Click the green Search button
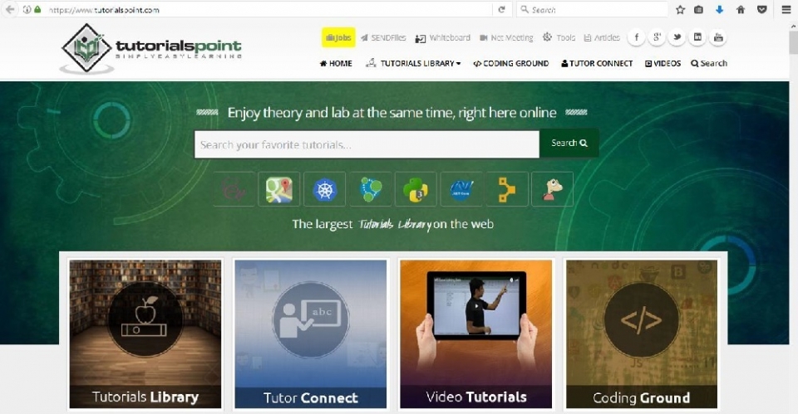Viewport: 798px width, 414px height. (x=569, y=144)
